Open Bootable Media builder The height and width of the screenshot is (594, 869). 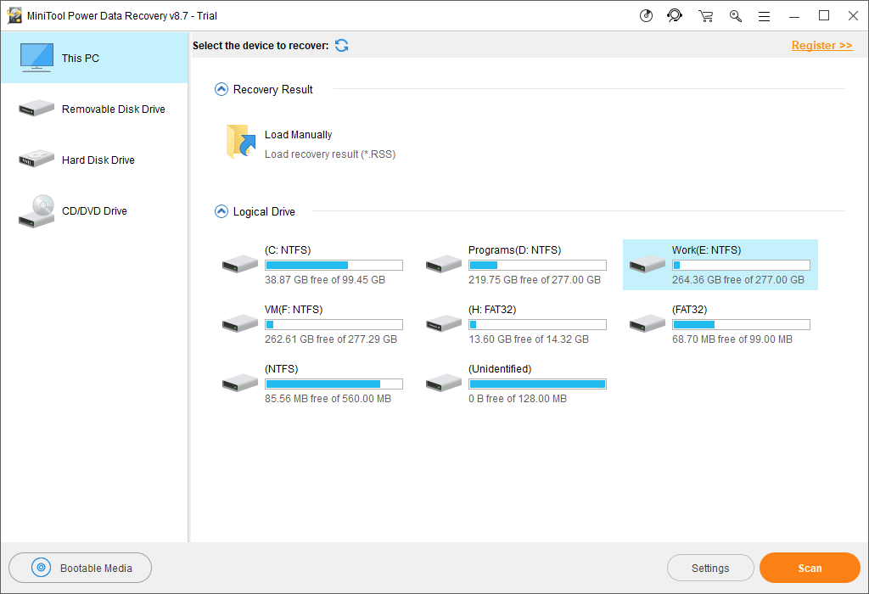[x=81, y=568]
